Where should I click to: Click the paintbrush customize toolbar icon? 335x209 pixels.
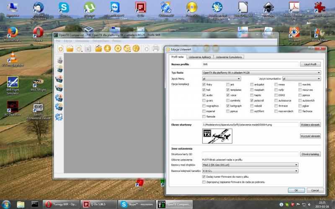pyautogui.click(x=136, y=48)
